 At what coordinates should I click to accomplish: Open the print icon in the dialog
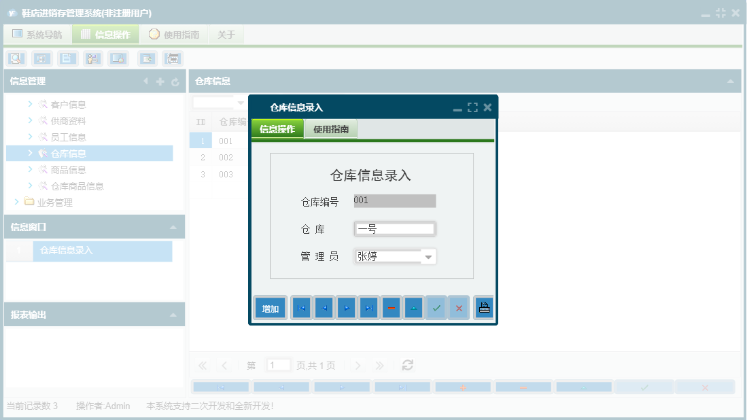click(483, 307)
